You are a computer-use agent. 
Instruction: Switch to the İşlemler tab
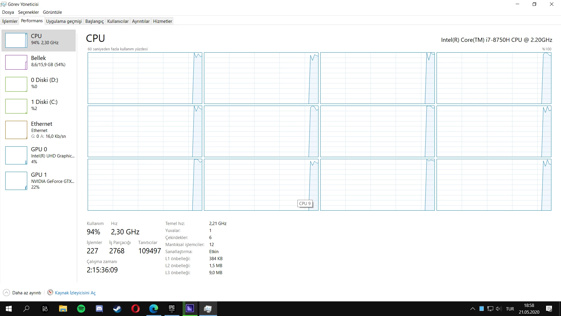[x=10, y=21]
